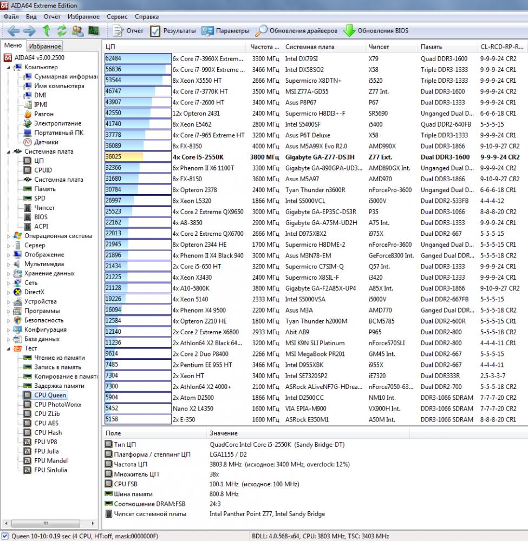Sort by Системная плата column header
528x541 pixels.
(x=323, y=47)
